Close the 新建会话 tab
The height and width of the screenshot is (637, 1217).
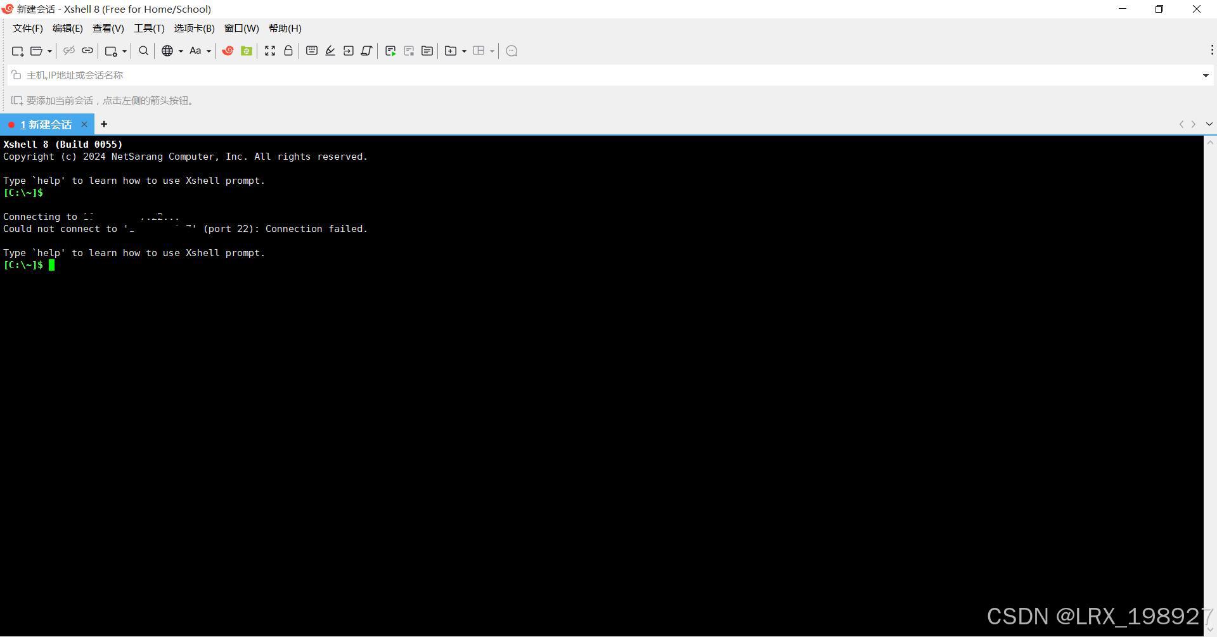(84, 124)
